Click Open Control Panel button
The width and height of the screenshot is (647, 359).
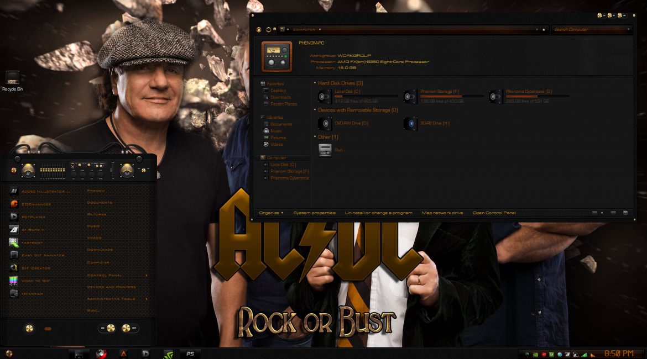pyautogui.click(x=494, y=213)
